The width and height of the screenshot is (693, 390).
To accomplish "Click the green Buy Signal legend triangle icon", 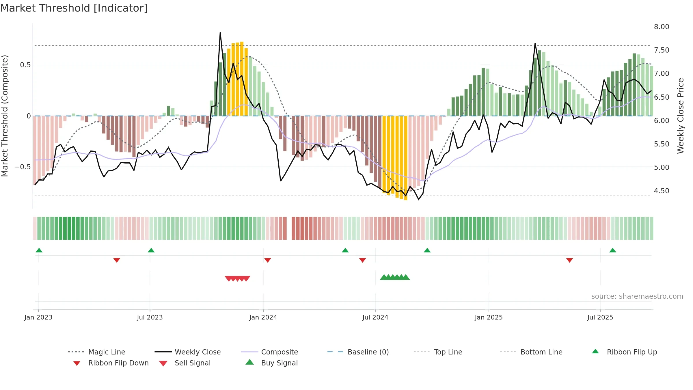I will tap(249, 362).
